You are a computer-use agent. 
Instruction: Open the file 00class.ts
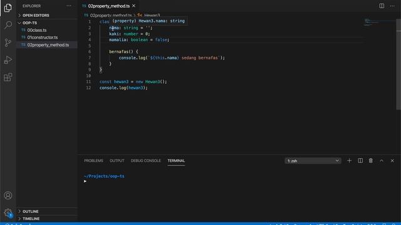37,30
